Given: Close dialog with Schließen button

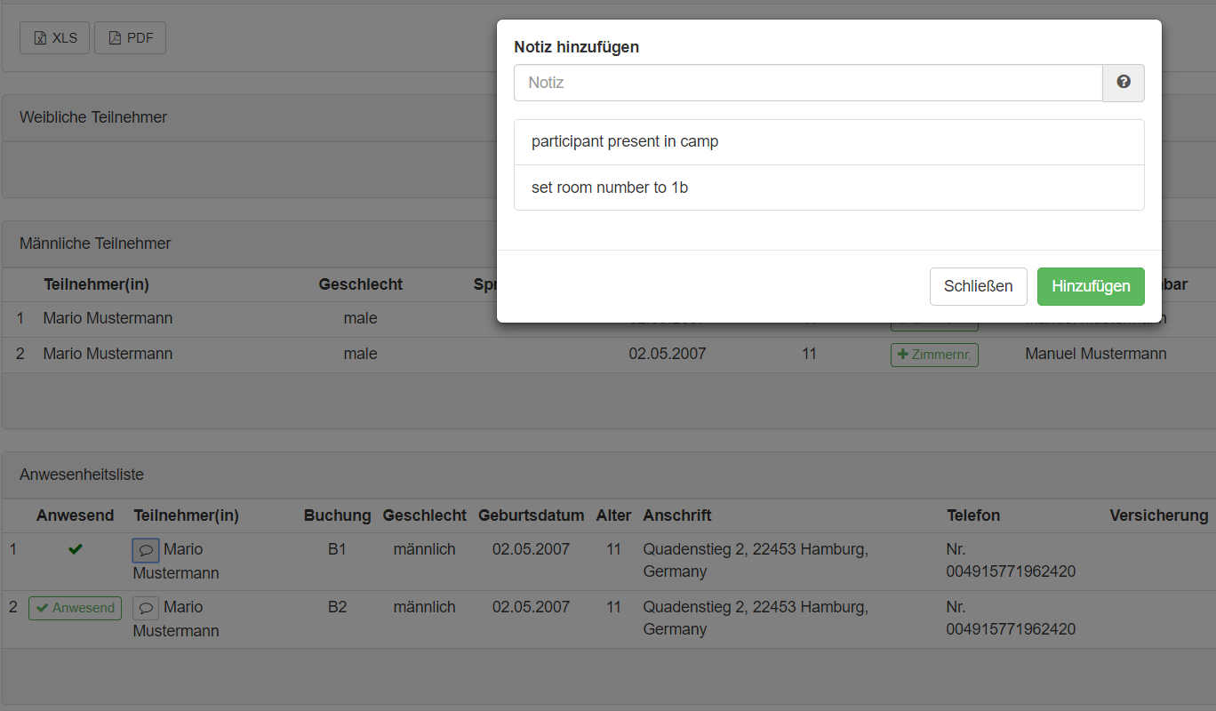Looking at the screenshot, I should (x=978, y=286).
